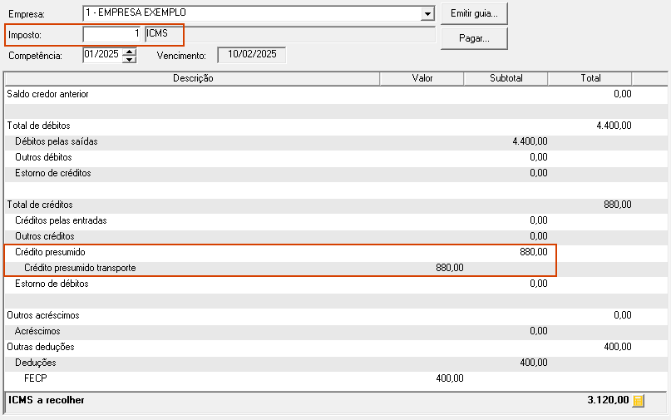Screen dimensions: 671x420
Task: Increase the Competência month with up arrow
Action: pos(129,52)
